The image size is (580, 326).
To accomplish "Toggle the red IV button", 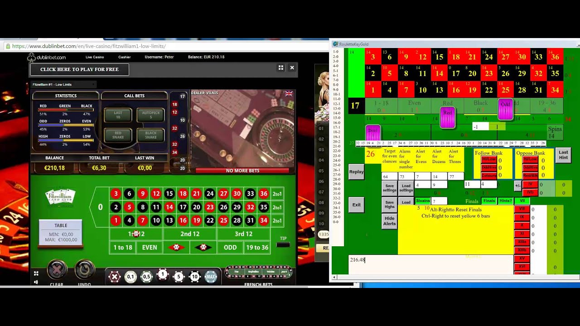I will [x=530, y=184].
